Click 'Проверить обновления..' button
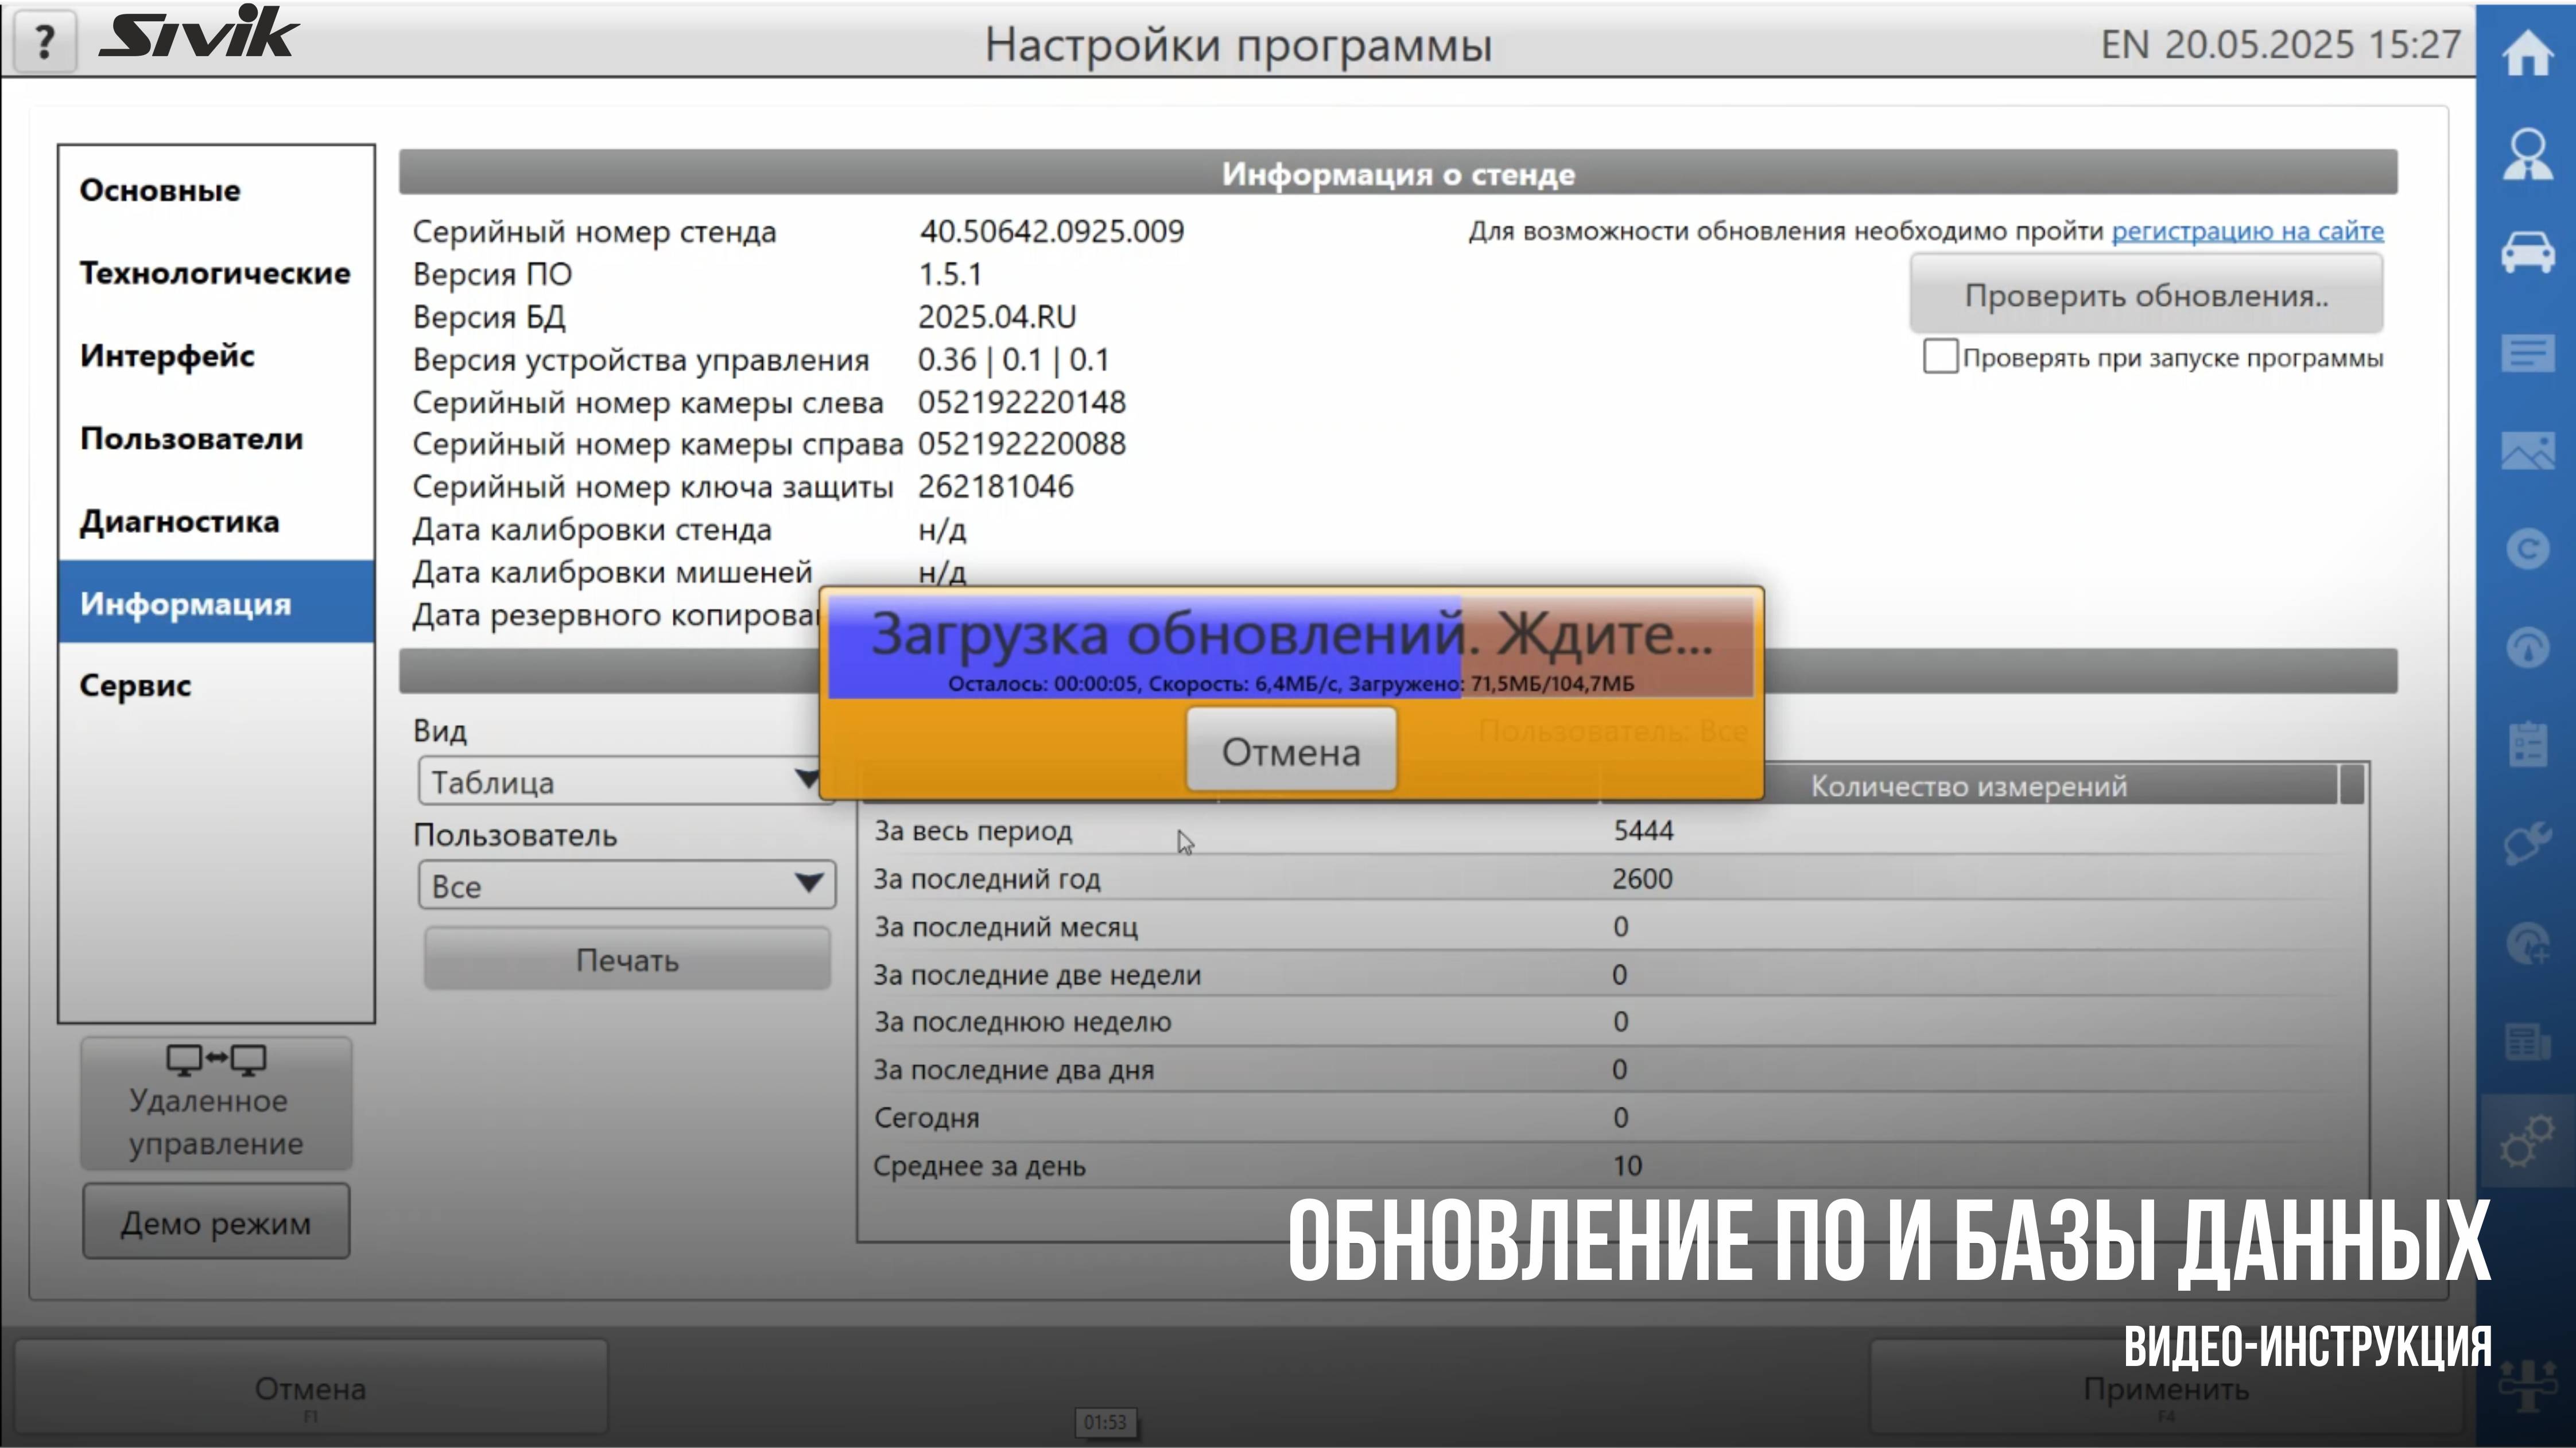The image size is (2576, 1448). pyautogui.click(x=2146, y=295)
